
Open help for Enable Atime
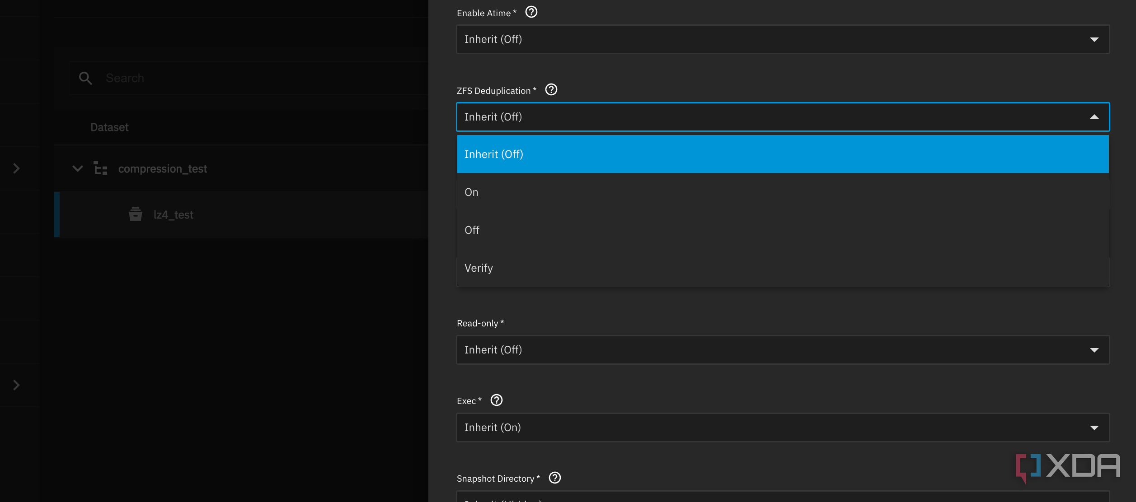(x=531, y=12)
